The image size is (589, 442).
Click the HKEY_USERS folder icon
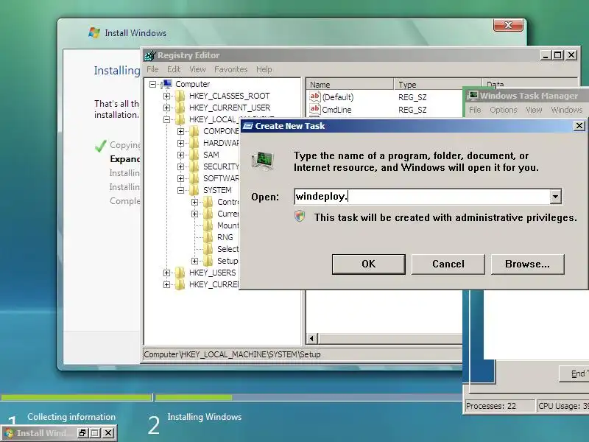(180, 273)
